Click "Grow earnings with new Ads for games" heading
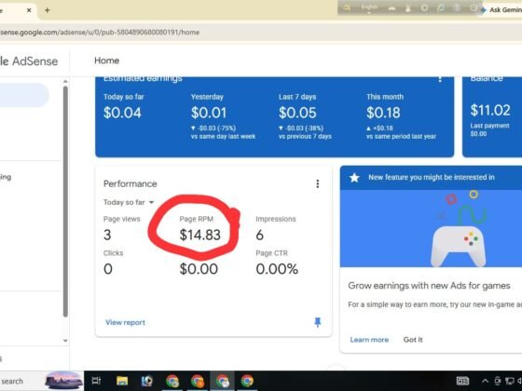This screenshot has width=522, height=391. [x=429, y=286]
